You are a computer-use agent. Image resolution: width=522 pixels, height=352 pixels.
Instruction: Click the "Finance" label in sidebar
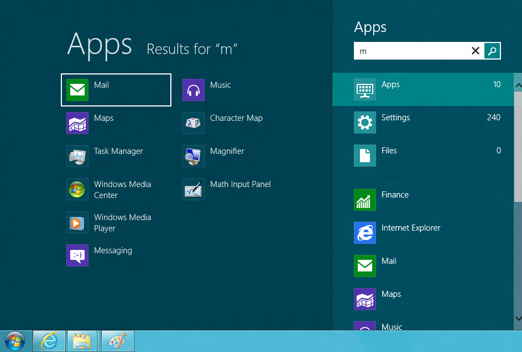point(395,195)
